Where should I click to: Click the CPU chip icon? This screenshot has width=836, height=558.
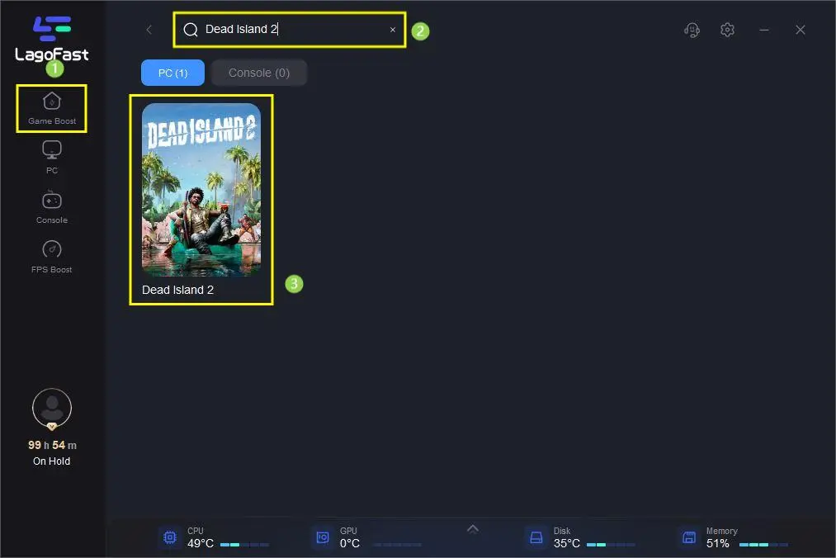click(x=170, y=537)
